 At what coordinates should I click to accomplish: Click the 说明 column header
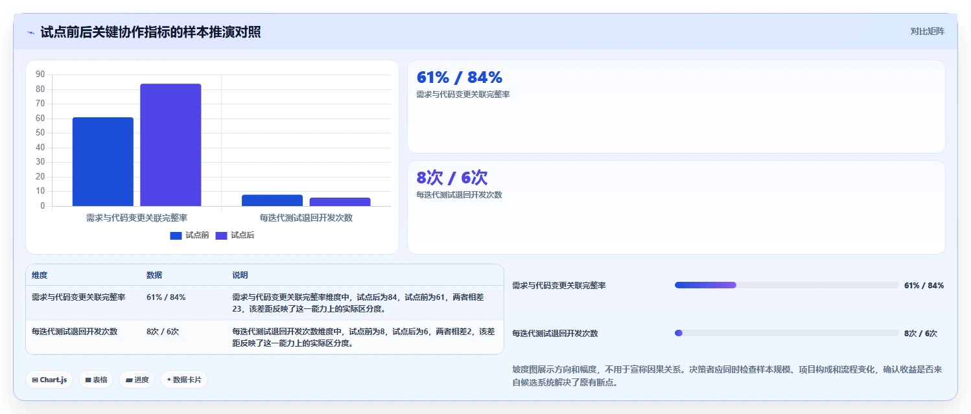(x=240, y=275)
